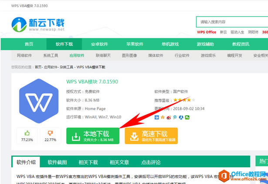Choose the 行业软件 subcategory
Screen dimensions: 268x184
tap(182, 55)
